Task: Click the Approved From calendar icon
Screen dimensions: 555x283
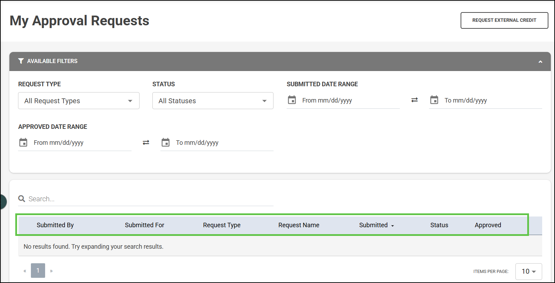Action: click(23, 142)
